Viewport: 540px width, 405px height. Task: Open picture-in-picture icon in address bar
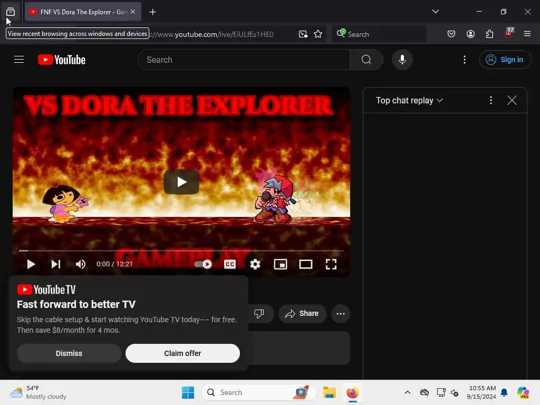(x=303, y=34)
